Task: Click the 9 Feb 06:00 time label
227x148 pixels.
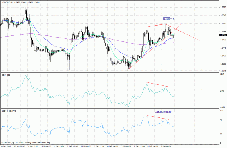Action: pos(166,146)
